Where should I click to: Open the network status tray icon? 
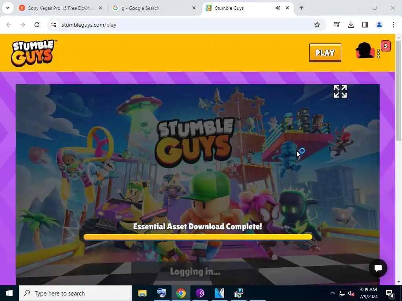pyautogui.click(x=342, y=293)
